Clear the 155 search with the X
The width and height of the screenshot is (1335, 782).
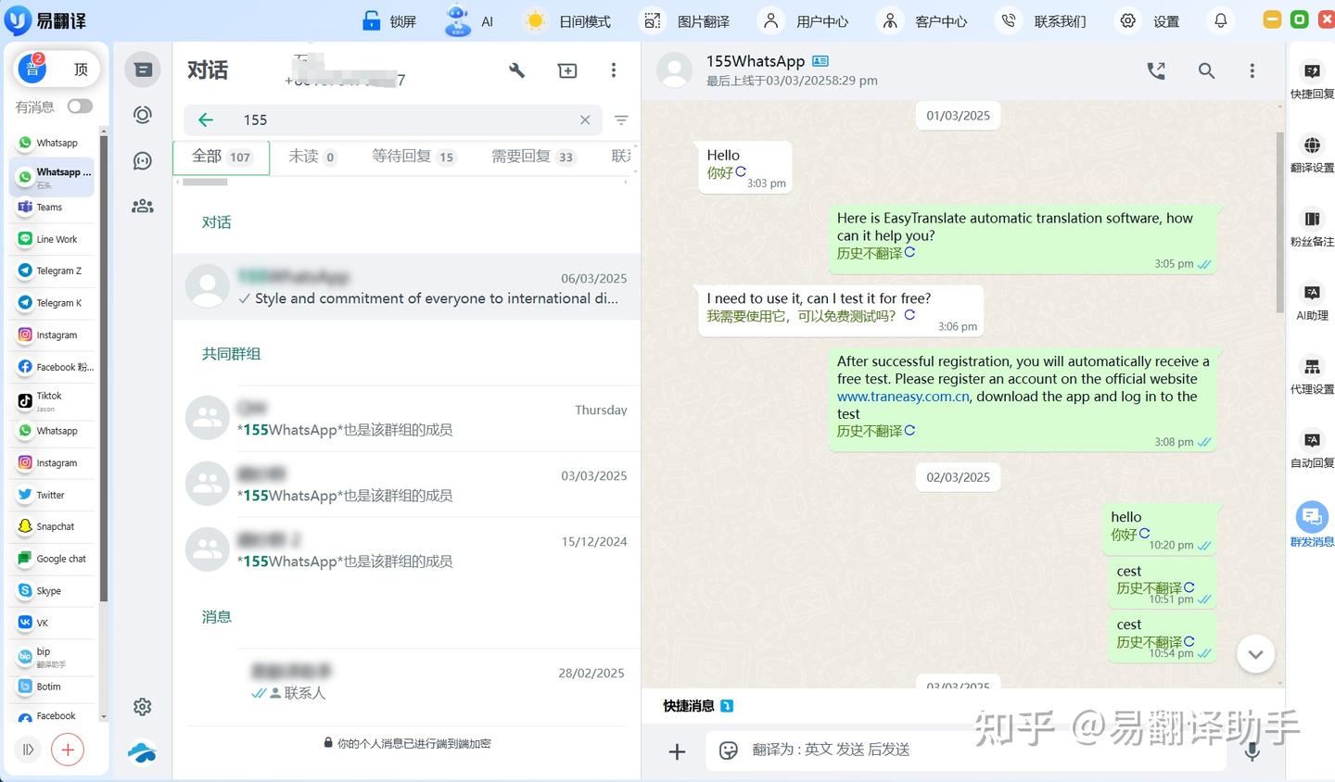coord(585,120)
